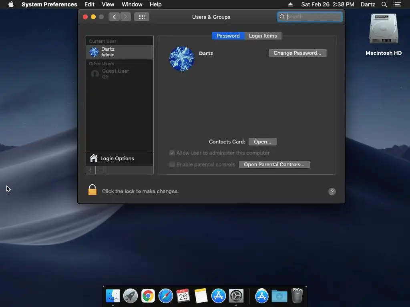Focus the Search field
410x307 pixels.
(310, 17)
